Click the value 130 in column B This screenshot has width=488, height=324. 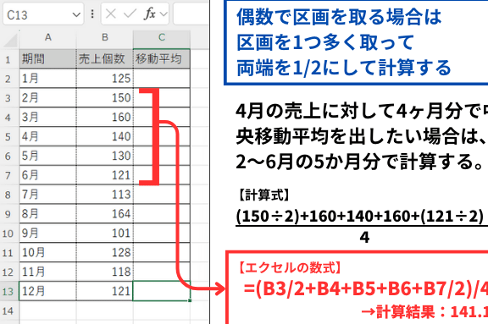point(105,156)
